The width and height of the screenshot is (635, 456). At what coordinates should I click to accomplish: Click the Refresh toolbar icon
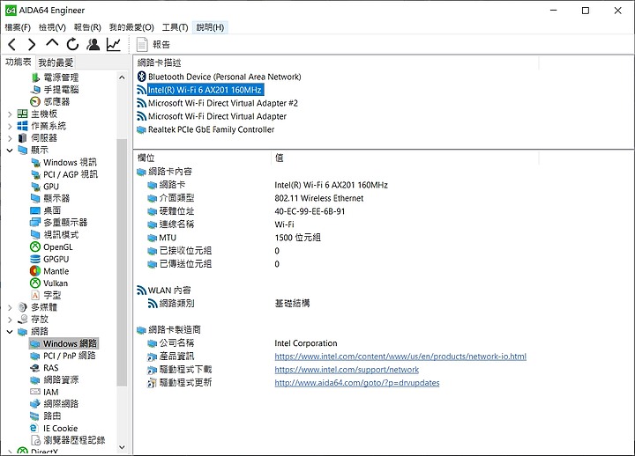click(x=72, y=44)
